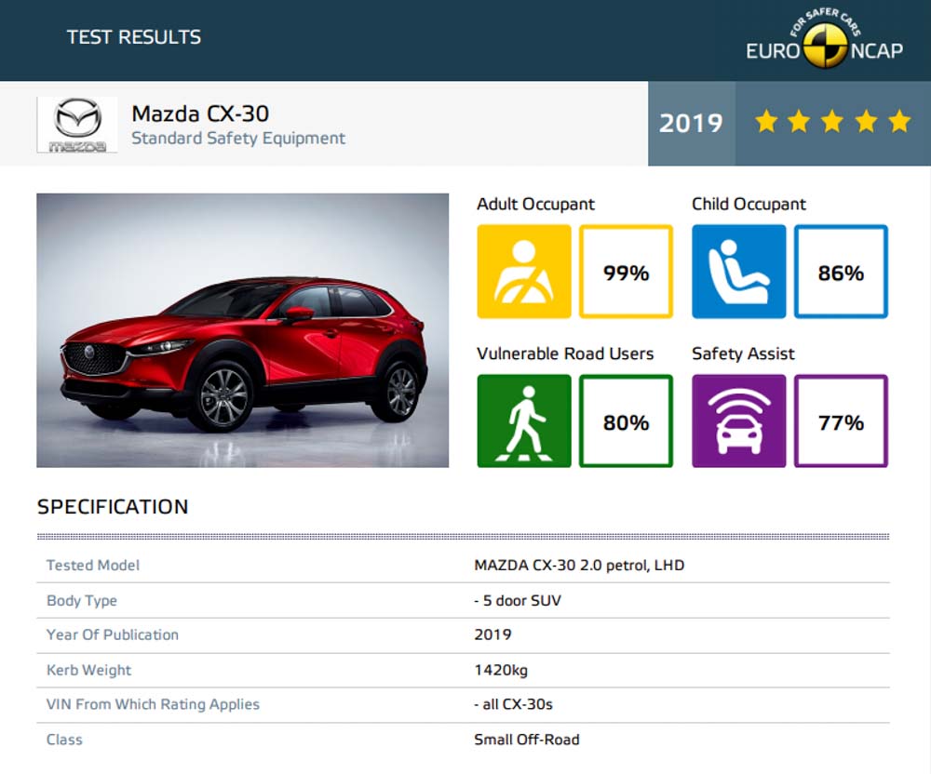The width and height of the screenshot is (931, 774).
Task: Click the 86% Child Occupant score box
Action: 841,271
